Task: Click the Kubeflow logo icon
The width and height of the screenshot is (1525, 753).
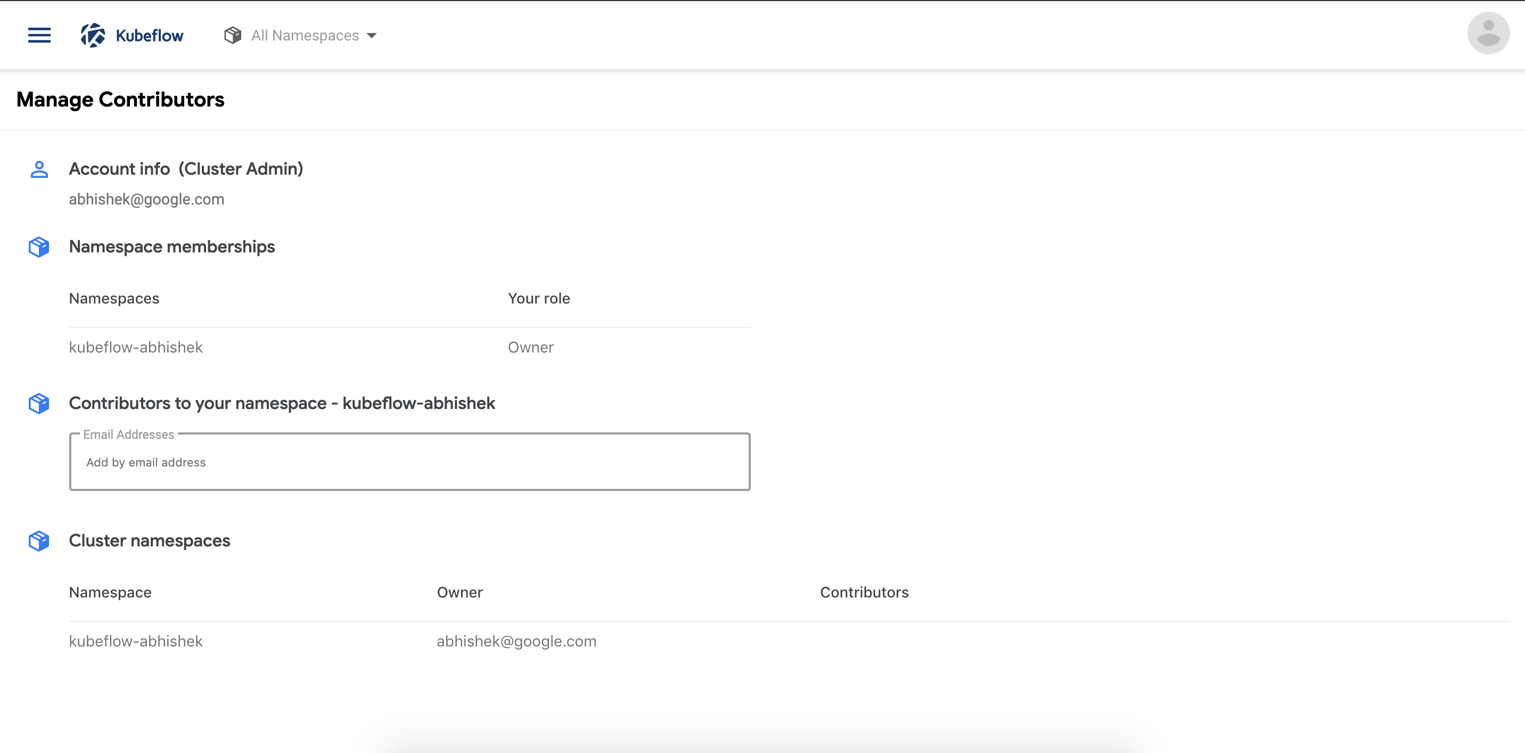Action: 93,36
